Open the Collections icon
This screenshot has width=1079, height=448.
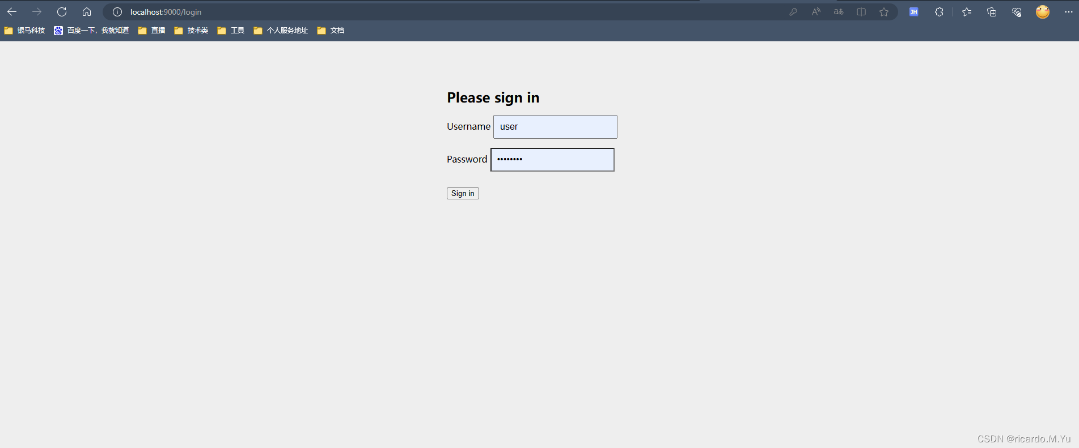(x=992, y=12)
